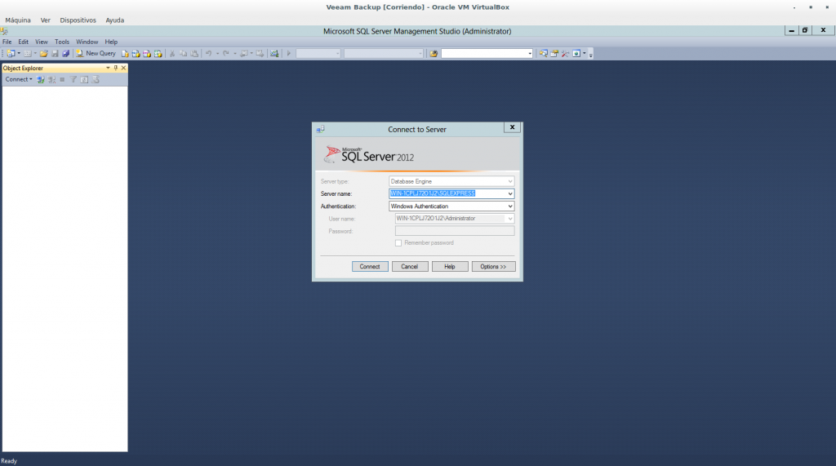Click the Copy toolbar icon
Viewport: 836px width, 466px height.
183,53
